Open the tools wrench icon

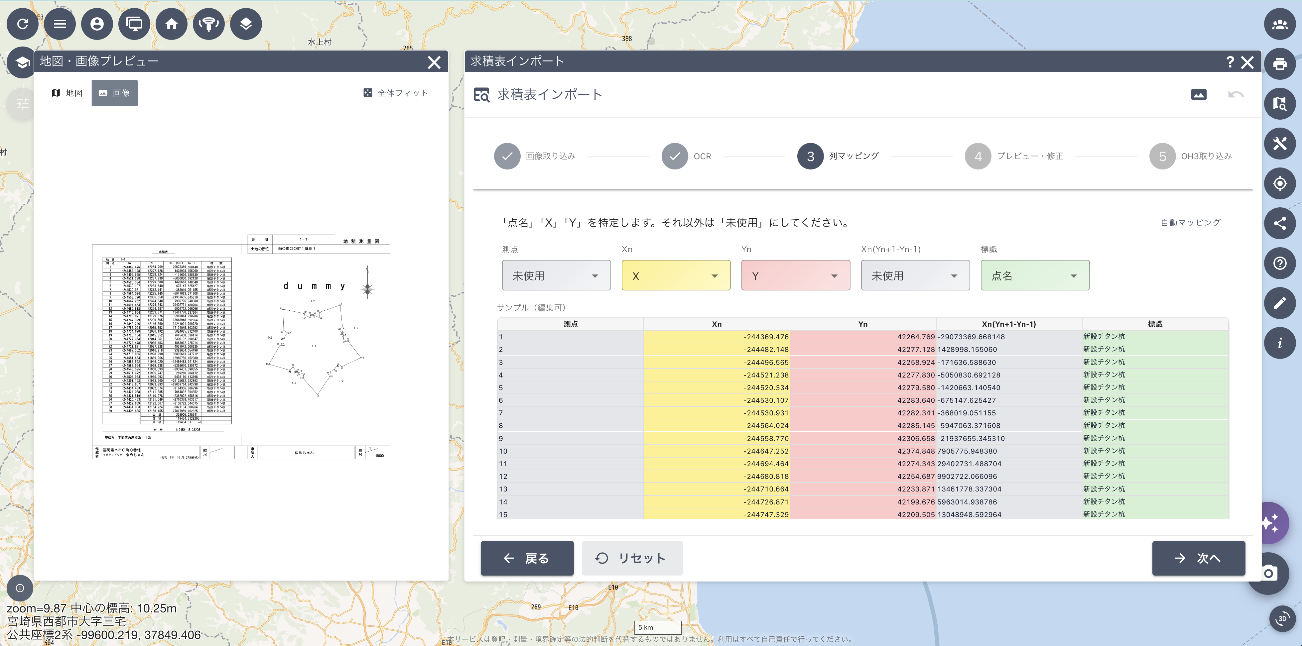coord(1280,144)
